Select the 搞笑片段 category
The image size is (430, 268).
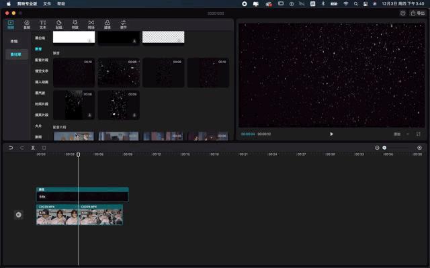point(42,115)
